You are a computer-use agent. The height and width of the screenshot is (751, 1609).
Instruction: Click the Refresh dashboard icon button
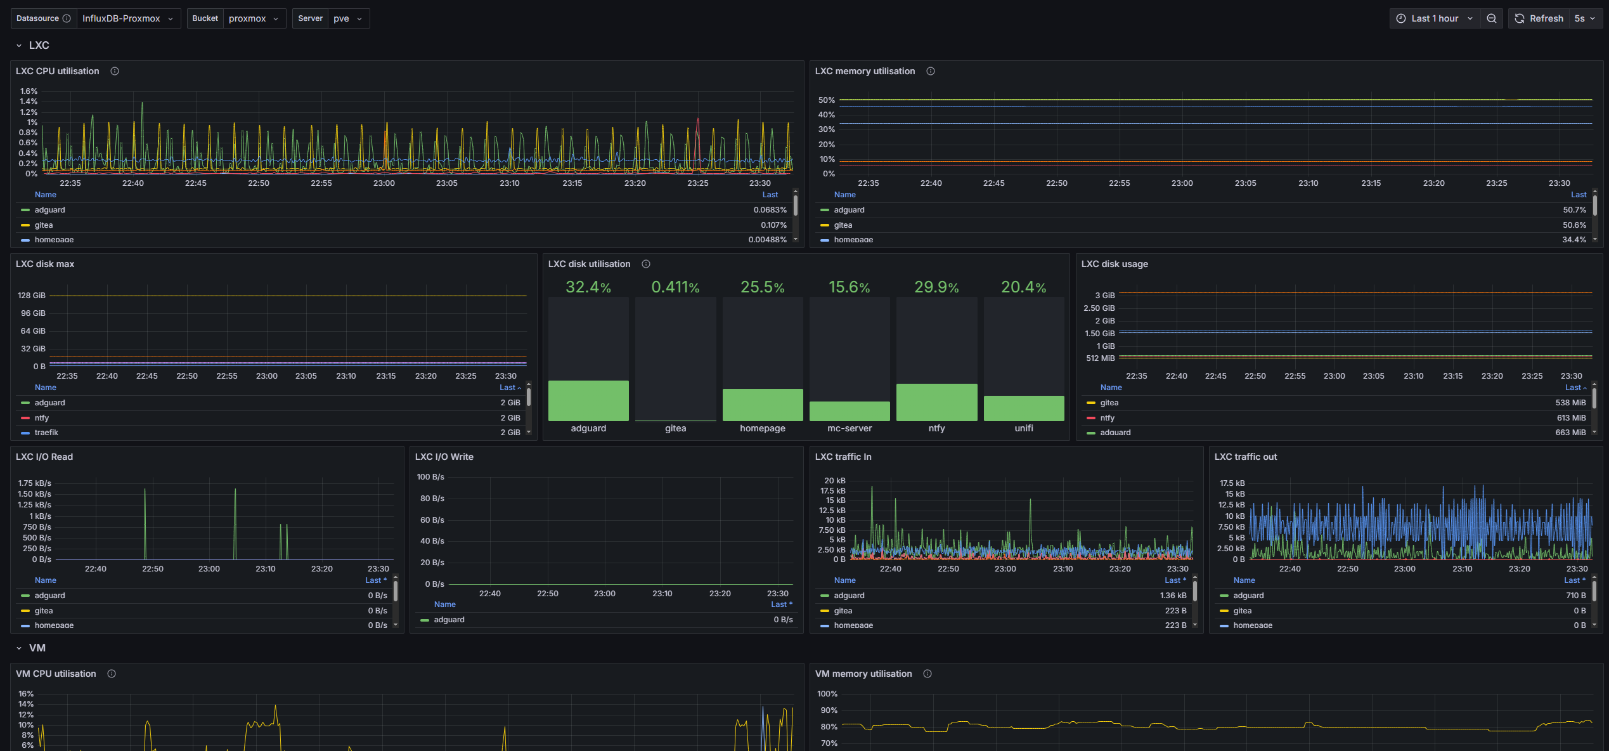point(1520,18)
